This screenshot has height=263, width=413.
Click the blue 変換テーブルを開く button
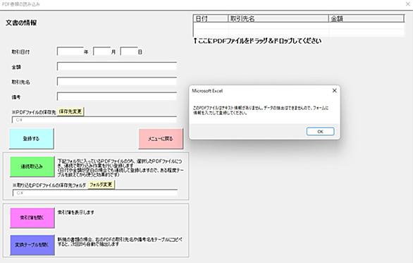[x=32, y=245]
